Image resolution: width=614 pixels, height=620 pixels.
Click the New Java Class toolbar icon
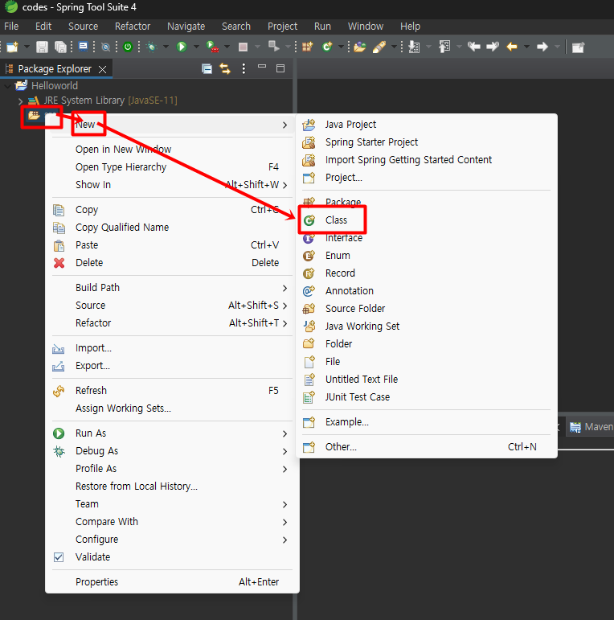tap(327, 47)
